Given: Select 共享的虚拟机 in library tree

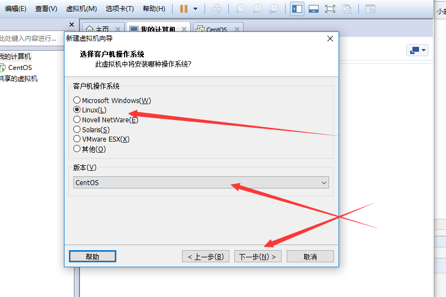Looking at the screenshot, I should point(19,78).
